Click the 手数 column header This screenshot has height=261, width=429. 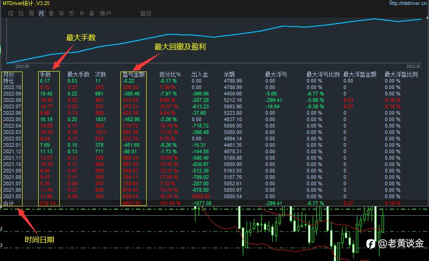(46, 74)
